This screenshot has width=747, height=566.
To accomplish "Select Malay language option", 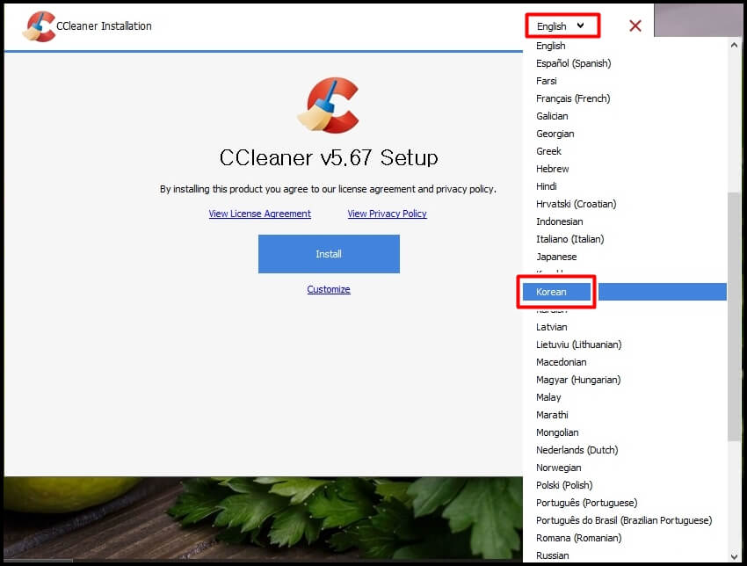I will 625,397.
